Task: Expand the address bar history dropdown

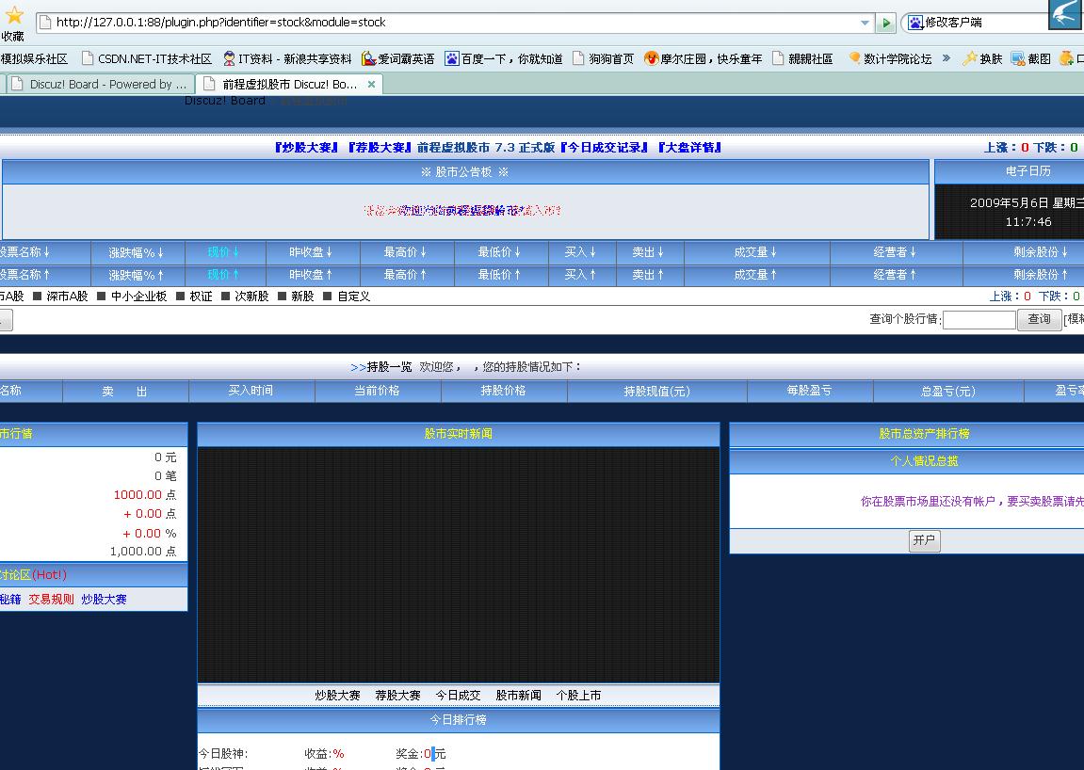Action: tap(865, 23)
